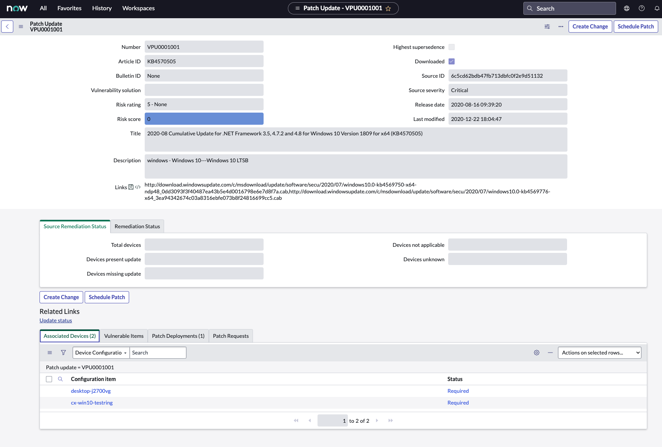Open more options ellipsis menu in header
The image size is (662, 447).
coord(561,27)
